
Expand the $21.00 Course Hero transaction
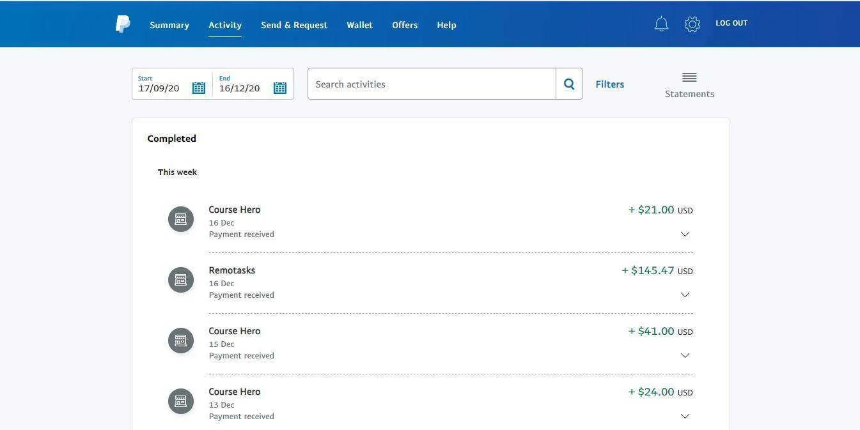coord(685,234)
